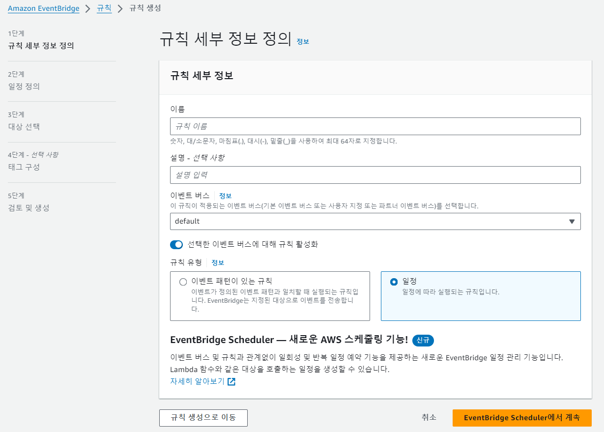Select step 1 규칙 세부 정보 정의
The height and width of the screenshot is (432, 604).
(41, 46)
